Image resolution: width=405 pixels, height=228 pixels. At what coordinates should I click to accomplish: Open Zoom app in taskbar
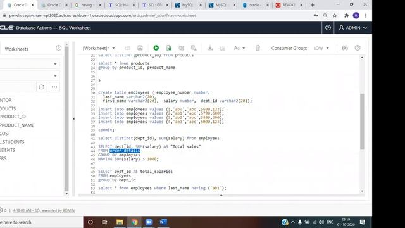pyautogui.click(x=149, y=222)
